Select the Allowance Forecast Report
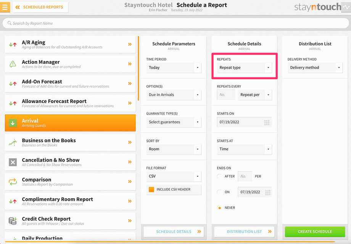Image resolution: width=351 pixels, height=244 pixels. [70, 103]
